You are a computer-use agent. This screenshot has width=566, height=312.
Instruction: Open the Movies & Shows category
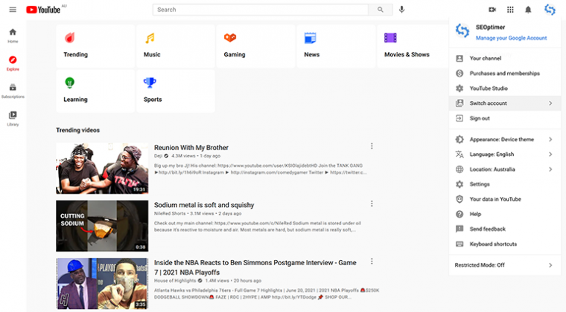pos(413,46)
